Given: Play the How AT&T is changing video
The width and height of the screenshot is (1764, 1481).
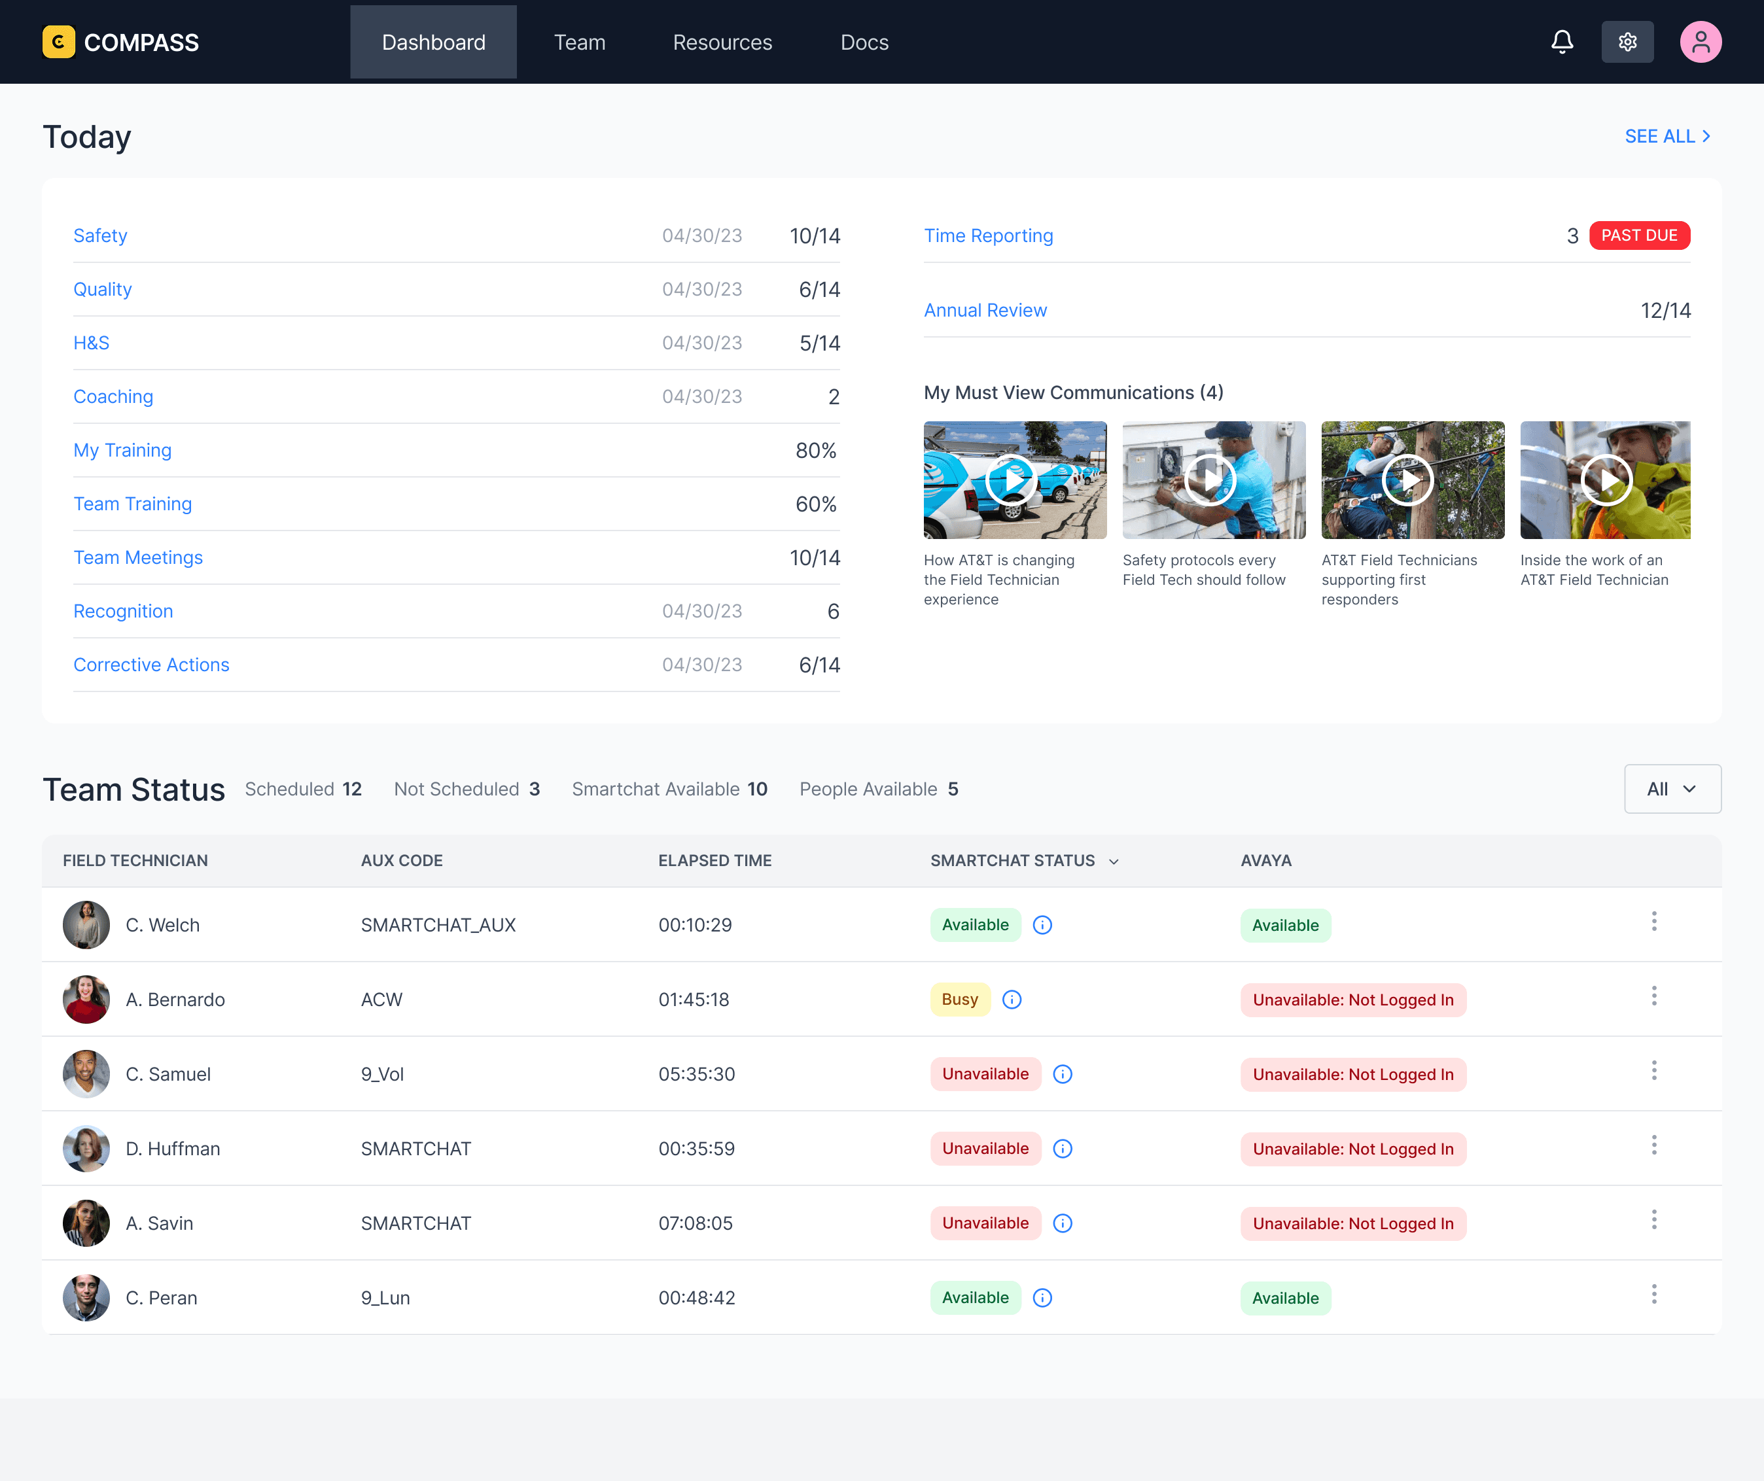Looking at the screenshot, I should [1012, 480].
